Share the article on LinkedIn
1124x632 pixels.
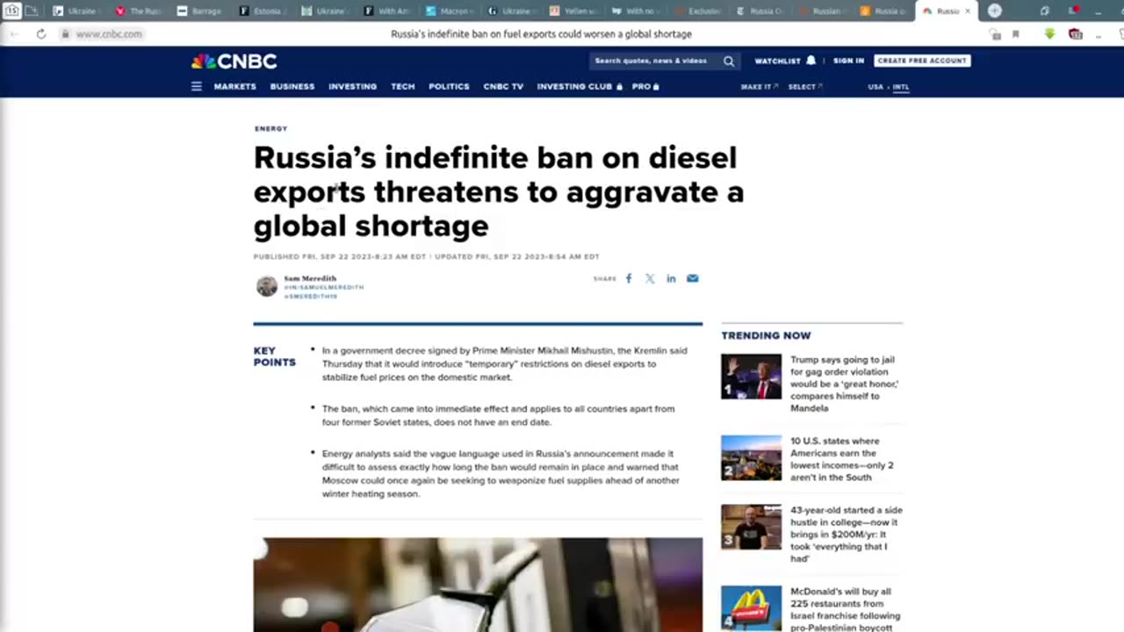point(671,278)
